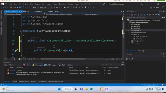
Task: Collapse the CustomerValidator class code block
Action: click(21, 41)
